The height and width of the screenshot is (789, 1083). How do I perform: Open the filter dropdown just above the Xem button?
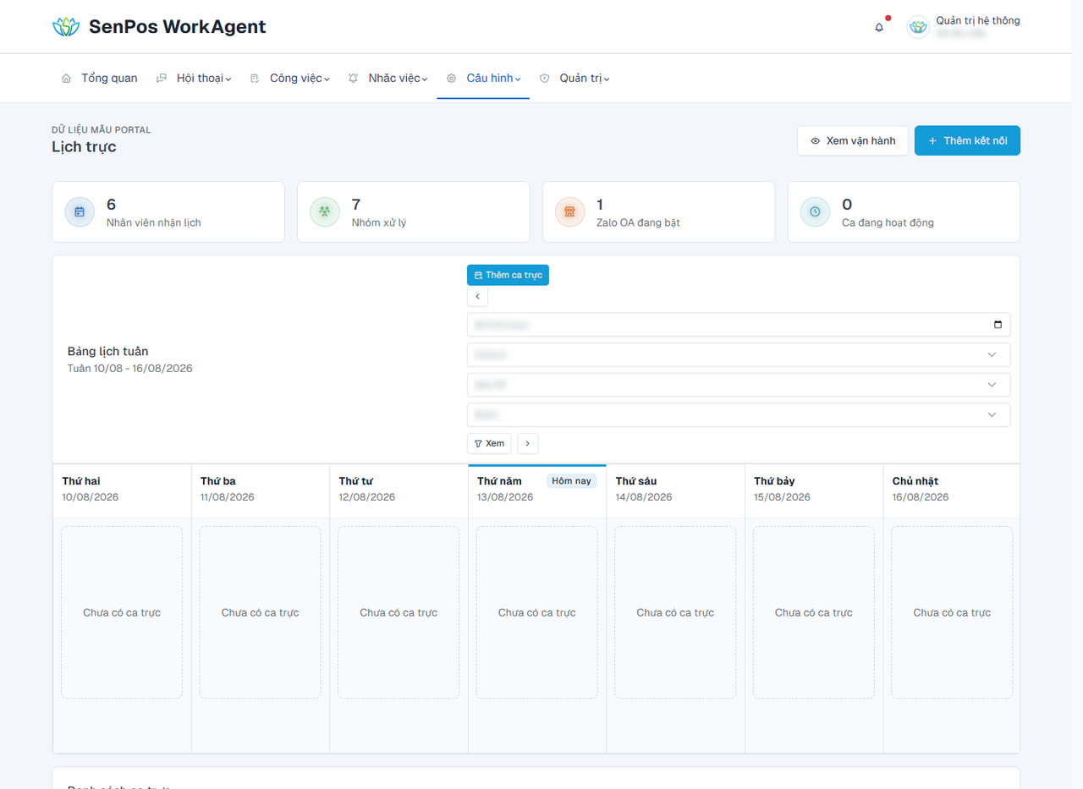(739, 414)
